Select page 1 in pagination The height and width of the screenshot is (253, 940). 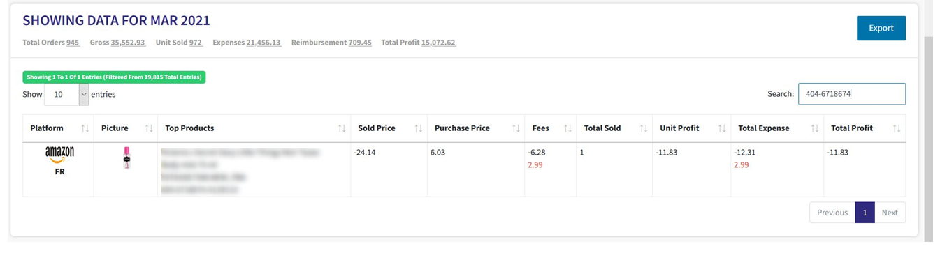point(865,213)
